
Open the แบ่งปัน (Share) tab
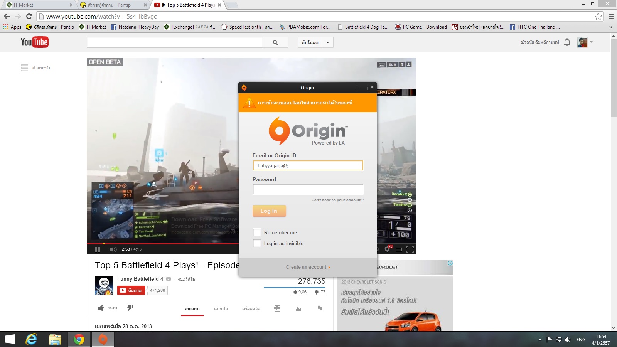(221, 308)
